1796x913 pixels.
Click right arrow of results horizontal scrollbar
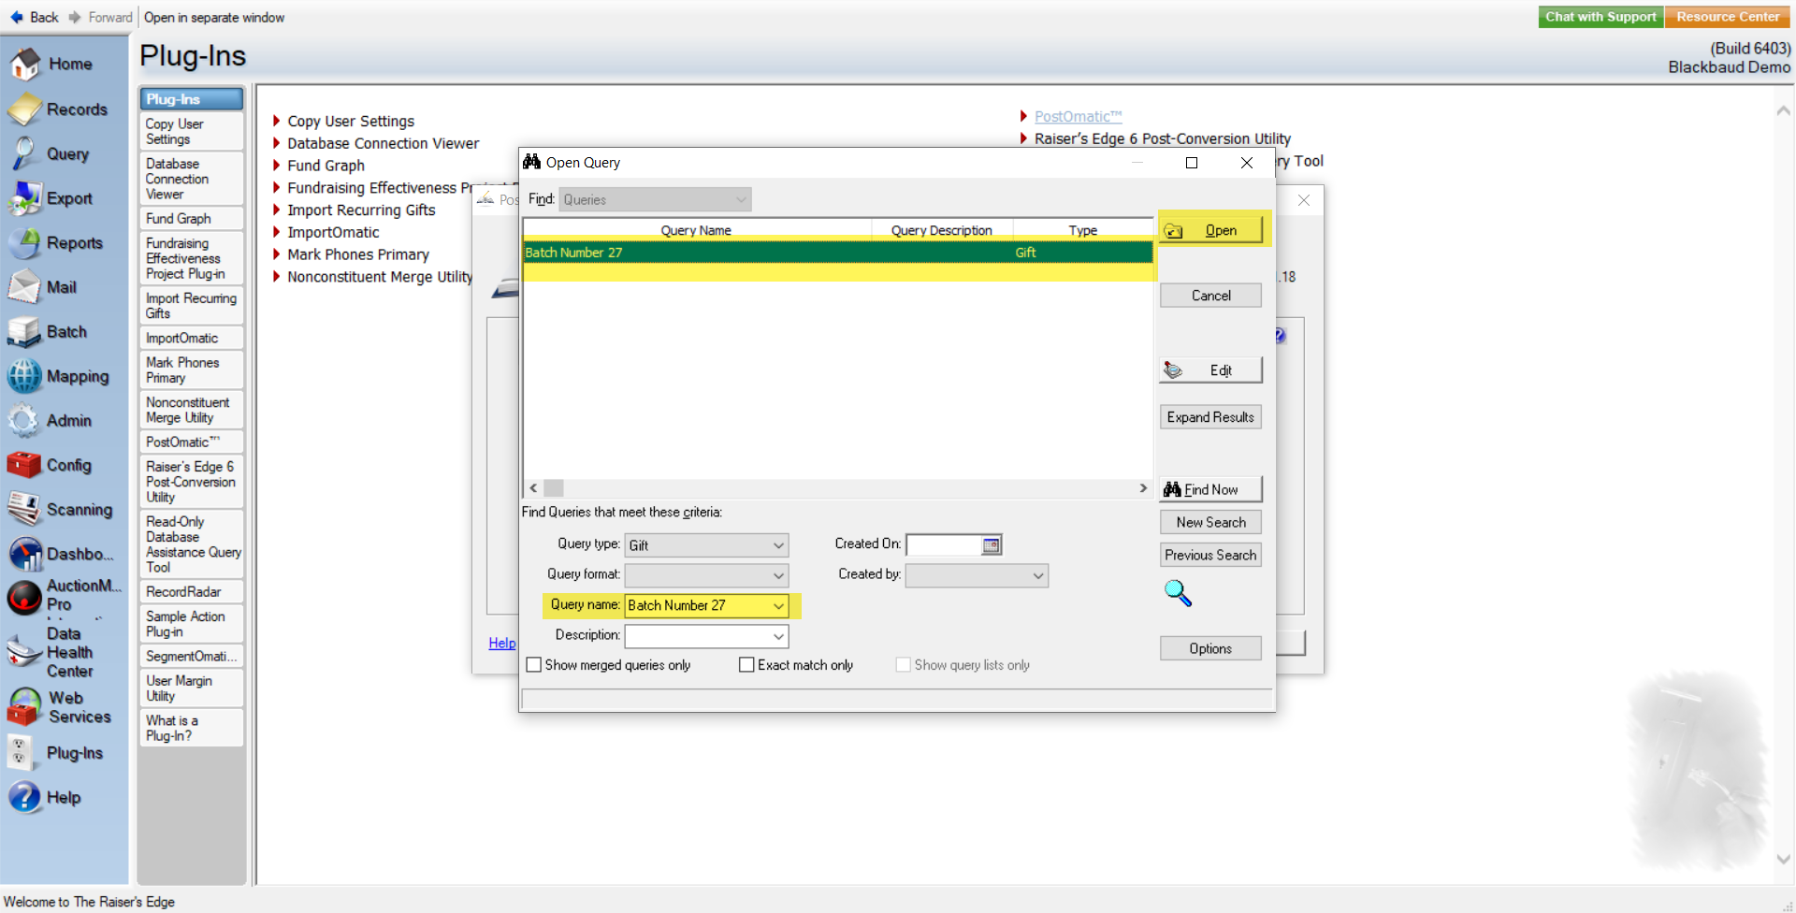coord(1143,488)
